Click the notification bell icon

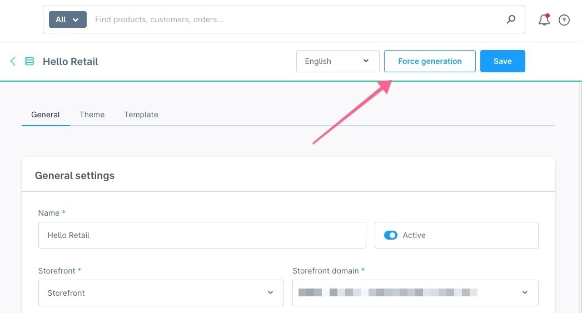[544, 20]
